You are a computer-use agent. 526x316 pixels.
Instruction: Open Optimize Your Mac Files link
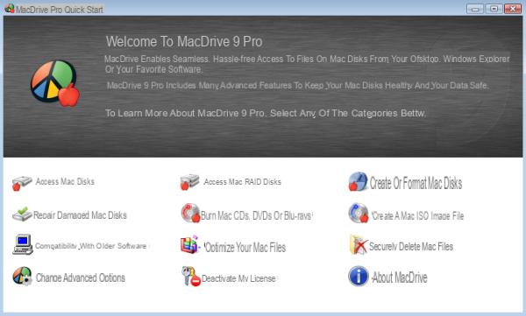[x=245, y=248]
